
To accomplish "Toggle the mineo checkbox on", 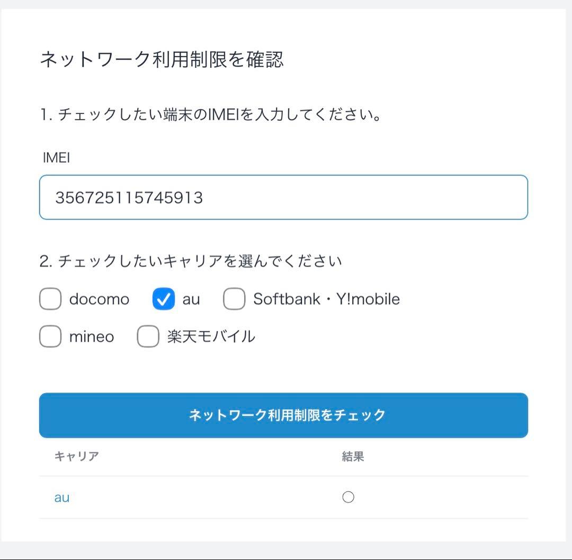I will click(x=50, y=336).
